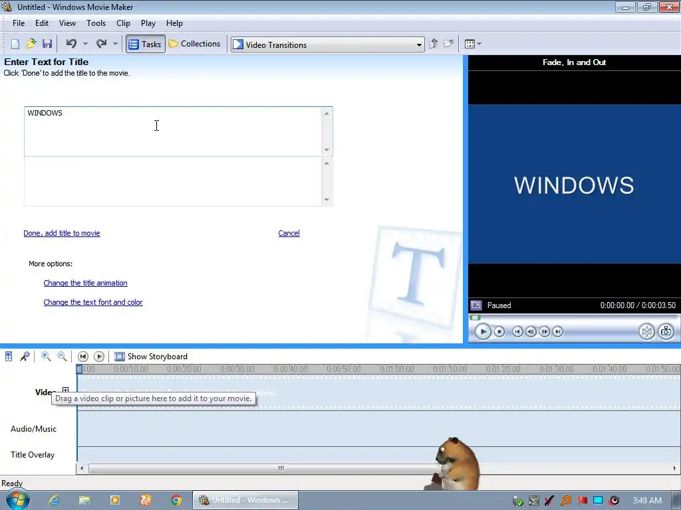Switch view with Show Storyboard button
Screen dimensions: 681x510
[151, 357]
